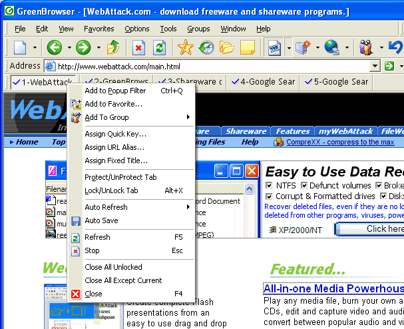Switch to the 5-Google Sear tab
This screenshot has height=329, width=404.
pos(336,82)
